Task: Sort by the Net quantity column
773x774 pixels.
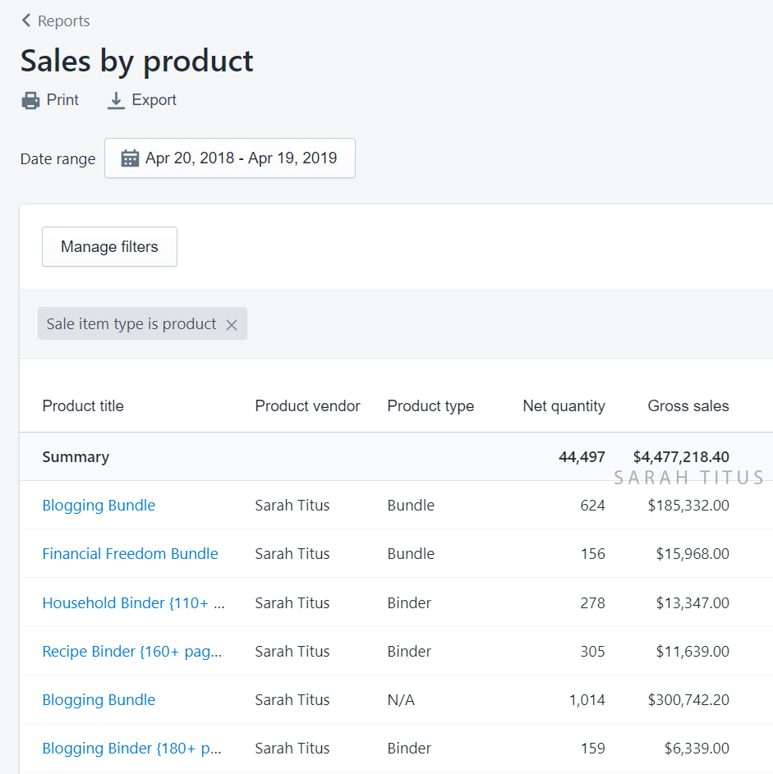Action: [564, 405]
